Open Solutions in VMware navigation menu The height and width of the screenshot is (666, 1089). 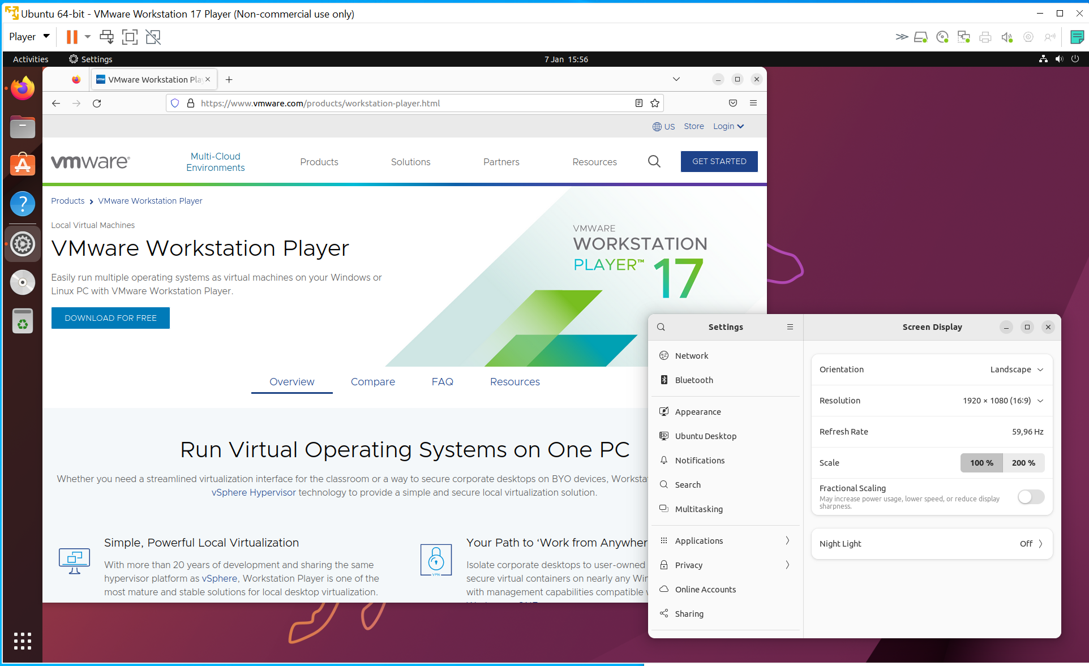coord(410,162)
